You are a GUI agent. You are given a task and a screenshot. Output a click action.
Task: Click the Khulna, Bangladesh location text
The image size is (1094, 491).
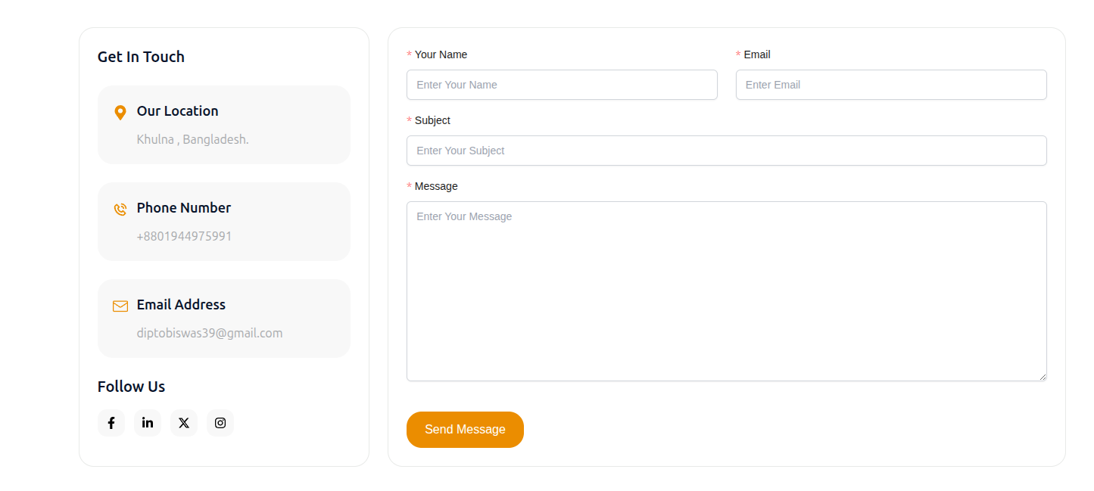click(x=192, y=139)
